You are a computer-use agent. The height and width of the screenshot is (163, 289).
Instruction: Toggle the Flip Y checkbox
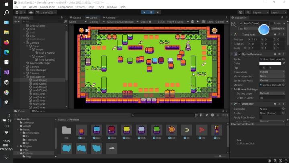pos(267,68)
